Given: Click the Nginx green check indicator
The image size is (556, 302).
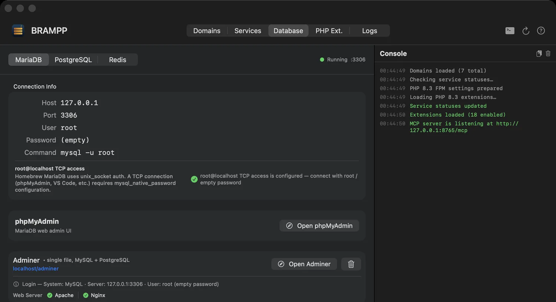Looking at the screenshot, I should (86, 295).
